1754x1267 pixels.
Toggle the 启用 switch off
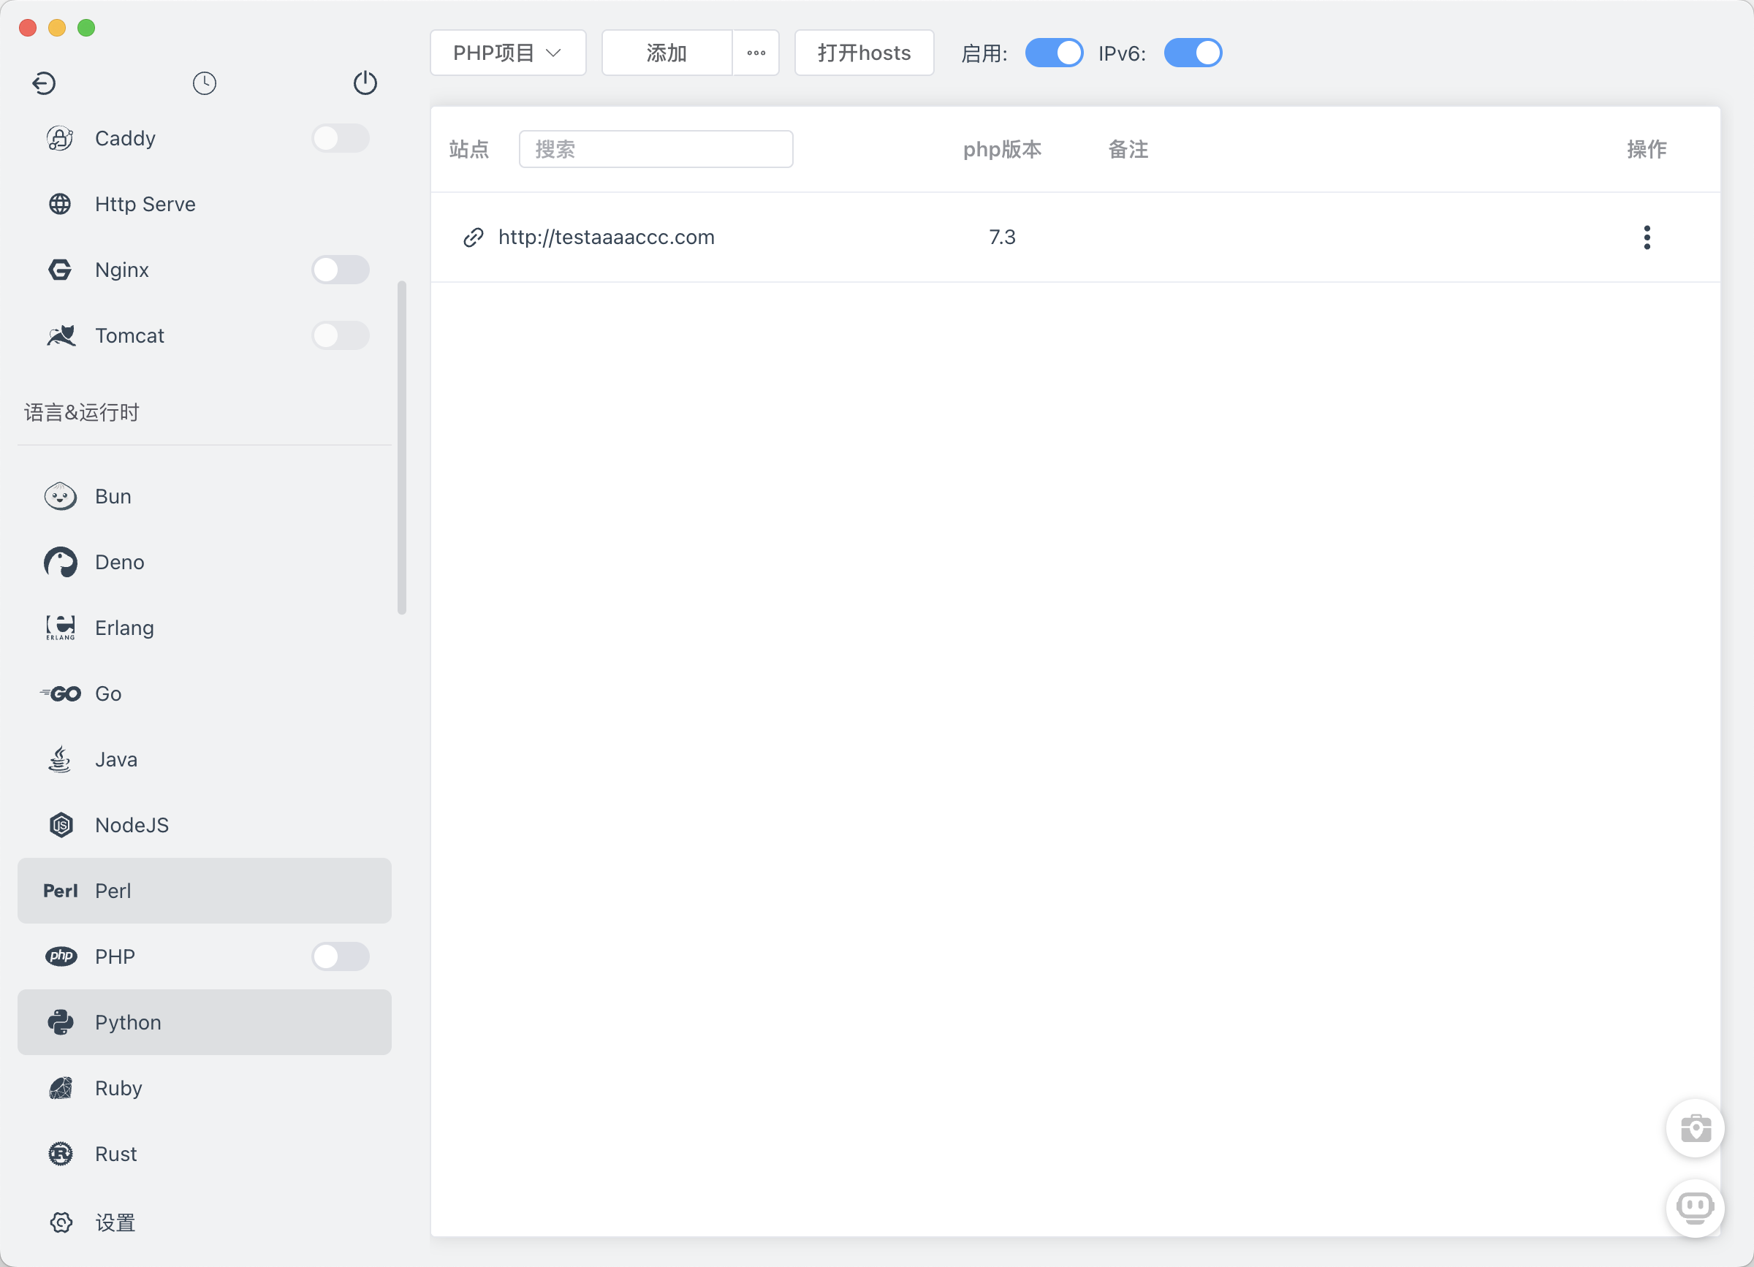[x=1053, y=53]
